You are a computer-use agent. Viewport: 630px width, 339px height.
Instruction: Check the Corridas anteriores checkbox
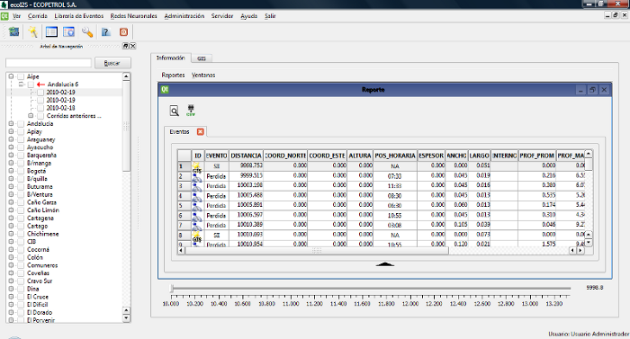point(40,116)
